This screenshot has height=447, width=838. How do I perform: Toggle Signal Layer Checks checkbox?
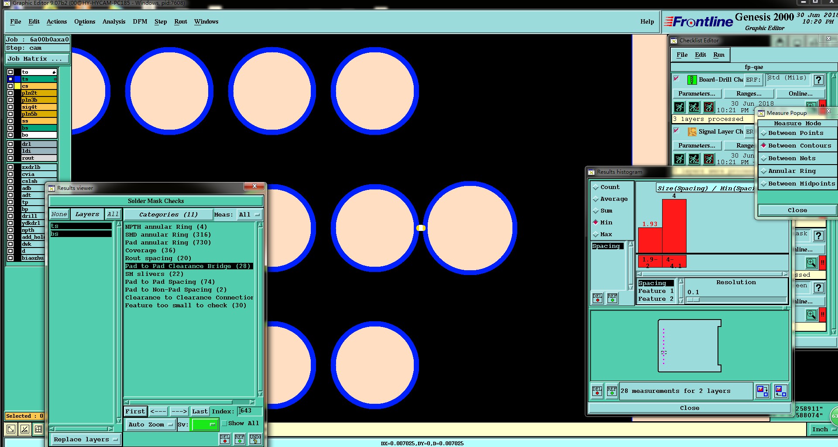point(676,131)
